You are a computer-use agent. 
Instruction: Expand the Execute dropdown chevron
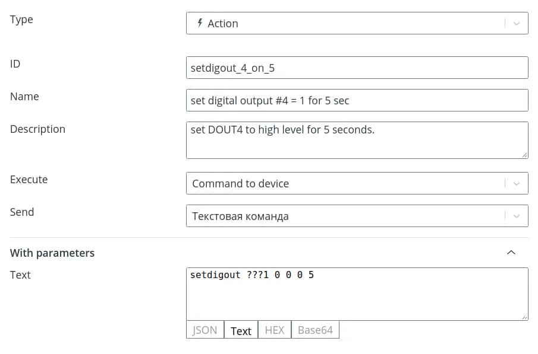(x=516, y=184)
